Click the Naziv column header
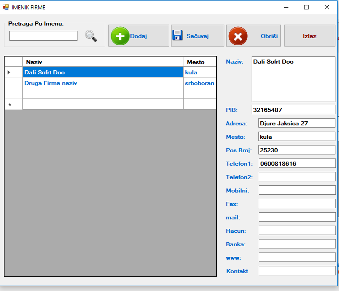The height and width of the screenshot is (291, 339). [x=103, y=62]
